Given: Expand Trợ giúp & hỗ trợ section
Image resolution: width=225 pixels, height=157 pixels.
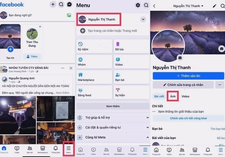Looking at the screenshot, I should (113, 118).
